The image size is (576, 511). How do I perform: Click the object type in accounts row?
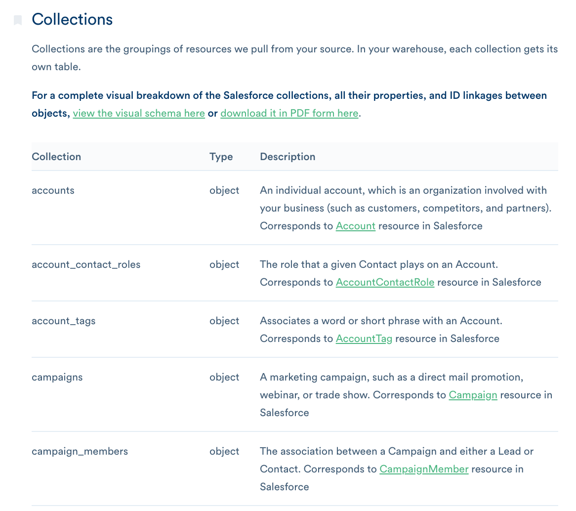click(224, 190)
